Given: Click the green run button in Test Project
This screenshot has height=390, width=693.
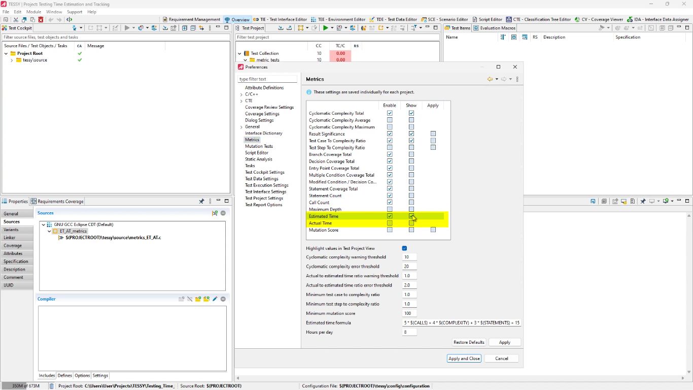Looking at the screenshot, I should [325, 28].
